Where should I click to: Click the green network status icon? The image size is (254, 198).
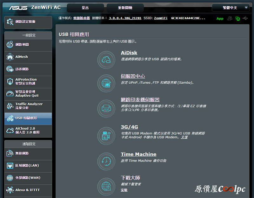[x=237, y=18]
